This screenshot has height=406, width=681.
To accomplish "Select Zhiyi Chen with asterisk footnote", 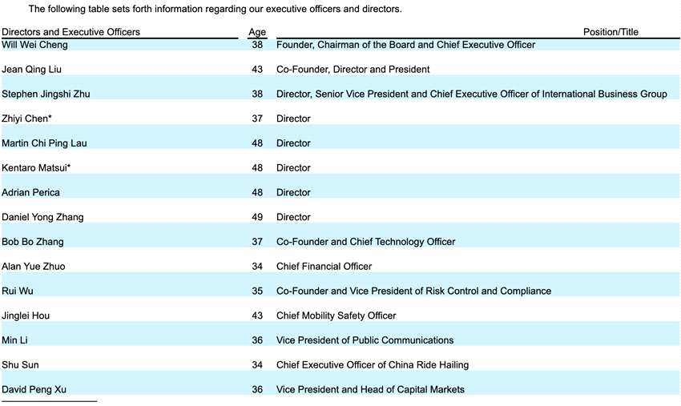I will [x=26, y=119].
